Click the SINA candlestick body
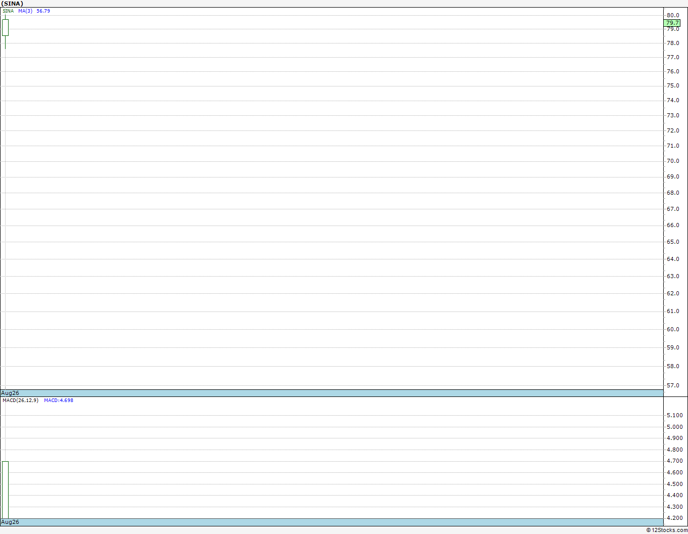The image size is (688, 534). [x=5, y=27]
